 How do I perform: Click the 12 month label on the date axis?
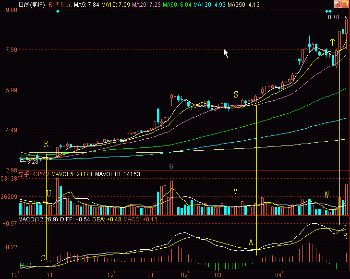pyautogui.click(x=111, y=275)
